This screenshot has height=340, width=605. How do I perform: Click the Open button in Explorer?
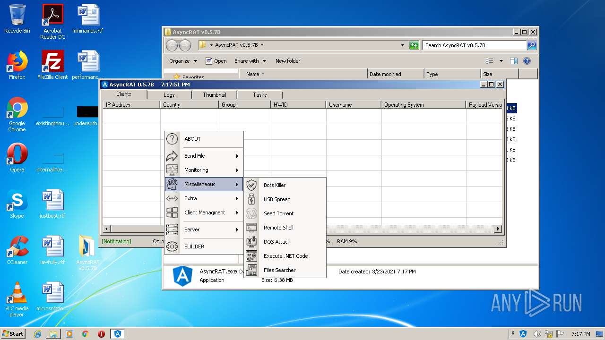216,61
